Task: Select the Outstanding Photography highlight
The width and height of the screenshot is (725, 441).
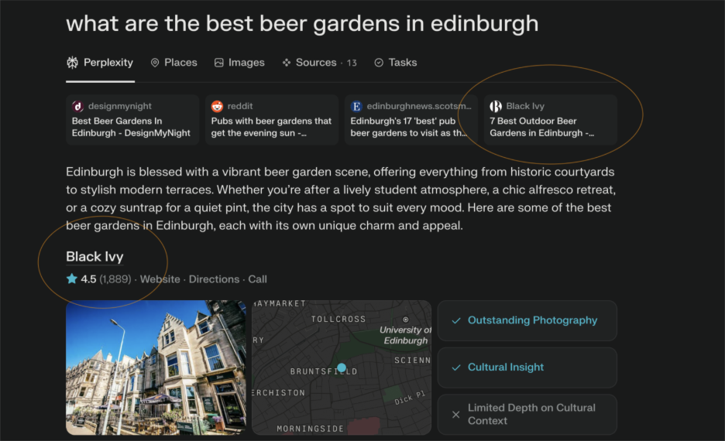Action: [527, 320]
